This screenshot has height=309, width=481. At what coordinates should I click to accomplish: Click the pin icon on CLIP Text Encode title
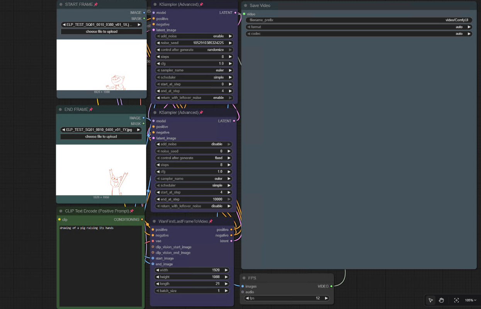click(x=132, y=211)
